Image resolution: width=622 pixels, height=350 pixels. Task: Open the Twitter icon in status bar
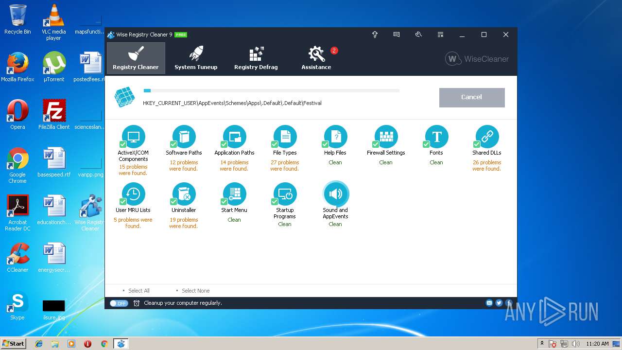499,303
